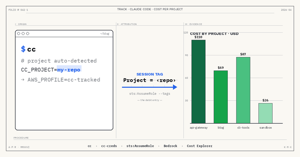Click 'cc' in the procedure breadcrumb
This screenshot has height=157, width=300.
pos(89,146)
